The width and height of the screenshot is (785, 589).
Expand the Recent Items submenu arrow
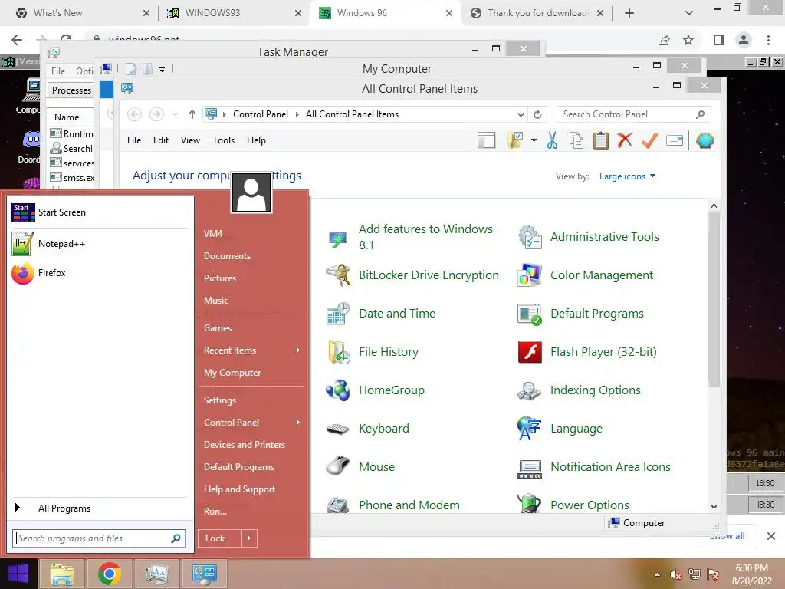[298, 350]
